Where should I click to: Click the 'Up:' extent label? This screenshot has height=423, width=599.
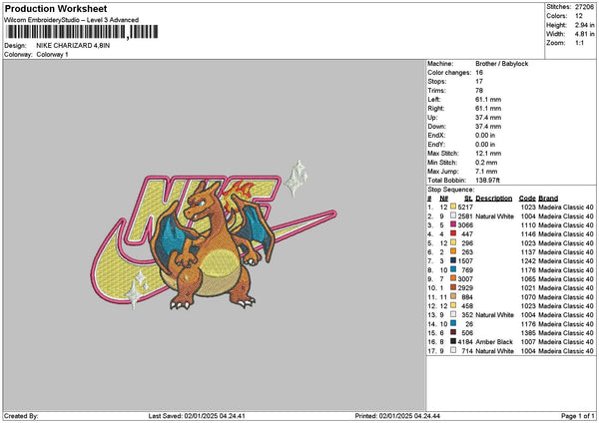pyautogui.click(x=432, y=118)
